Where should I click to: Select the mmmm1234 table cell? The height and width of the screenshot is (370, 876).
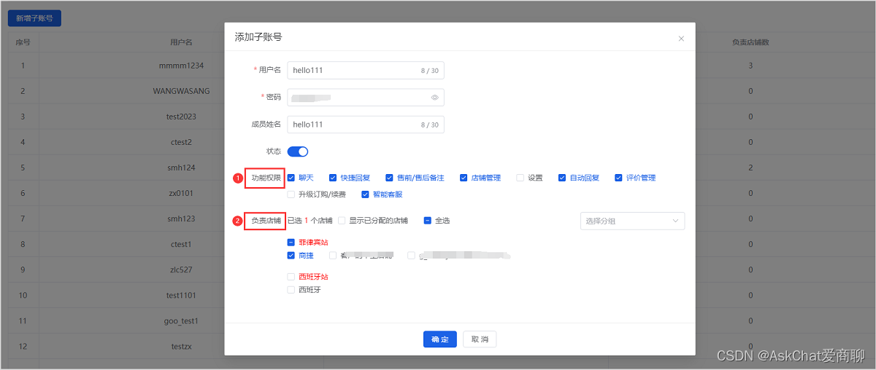[181, 66]
